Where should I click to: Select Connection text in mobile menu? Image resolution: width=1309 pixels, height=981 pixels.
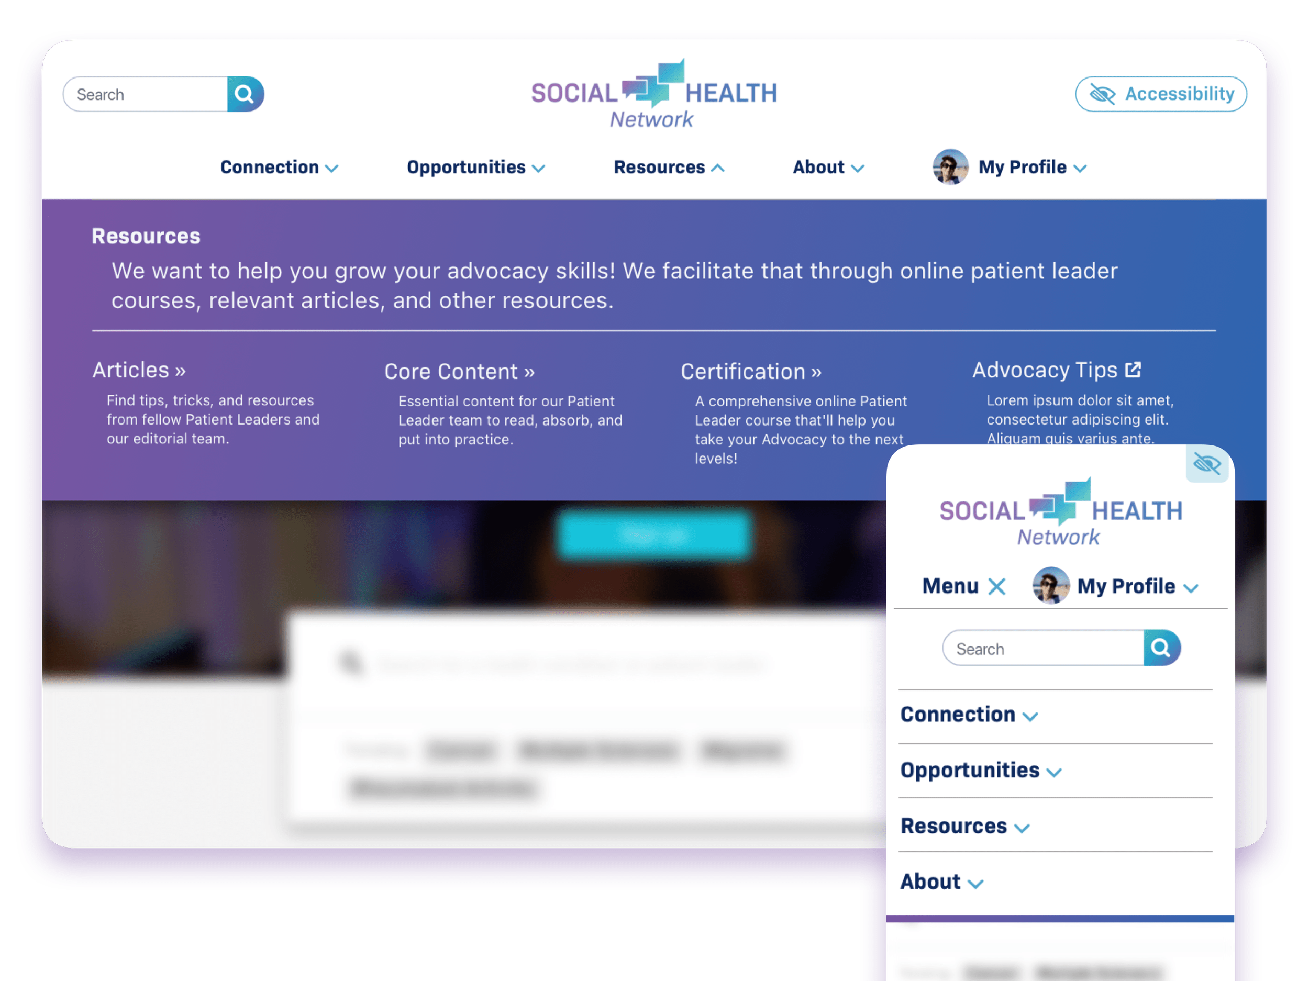coord(958,714)
